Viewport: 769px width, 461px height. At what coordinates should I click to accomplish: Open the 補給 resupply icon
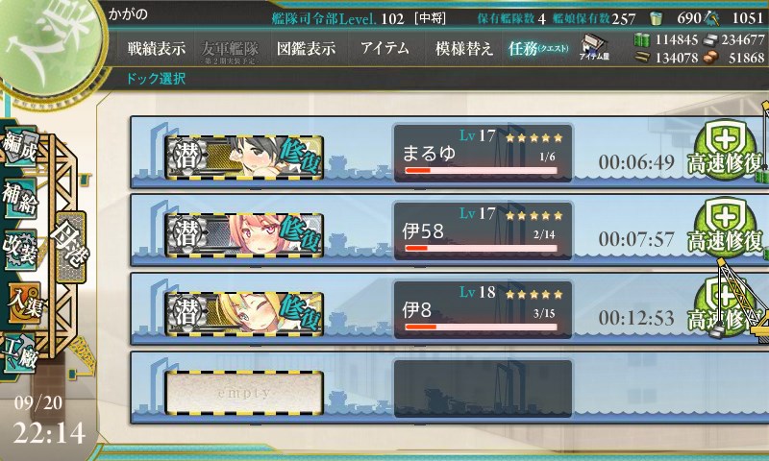19,198
